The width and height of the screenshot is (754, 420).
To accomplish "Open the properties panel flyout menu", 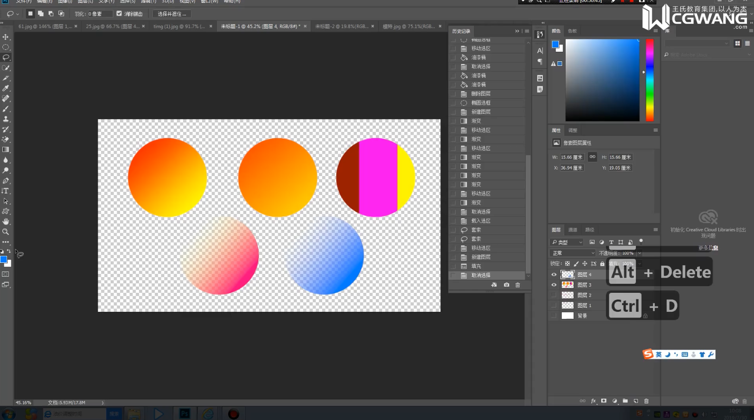I will point(655,130).
